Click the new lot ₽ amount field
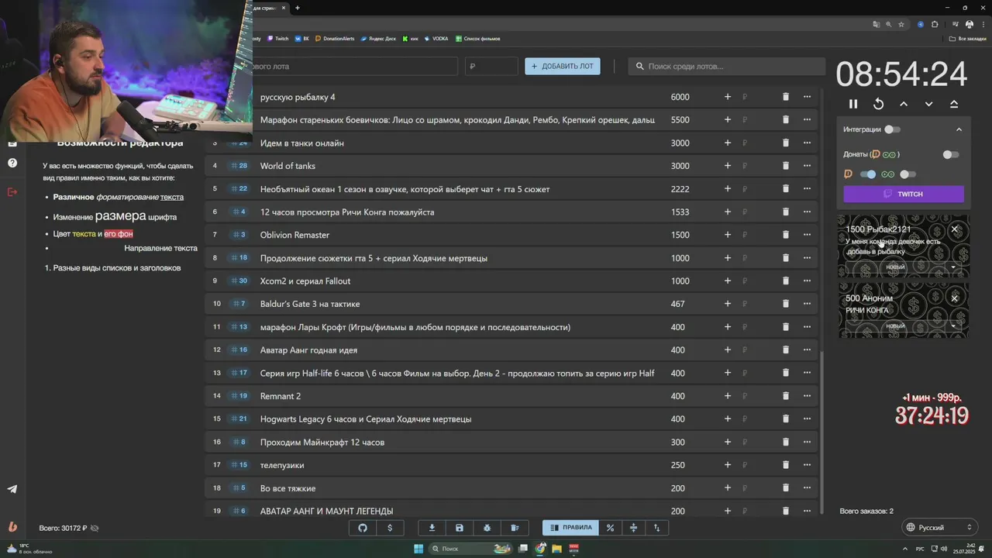This screenshot has width=992, height=558. pyautogui.click(x=491, y=66)
